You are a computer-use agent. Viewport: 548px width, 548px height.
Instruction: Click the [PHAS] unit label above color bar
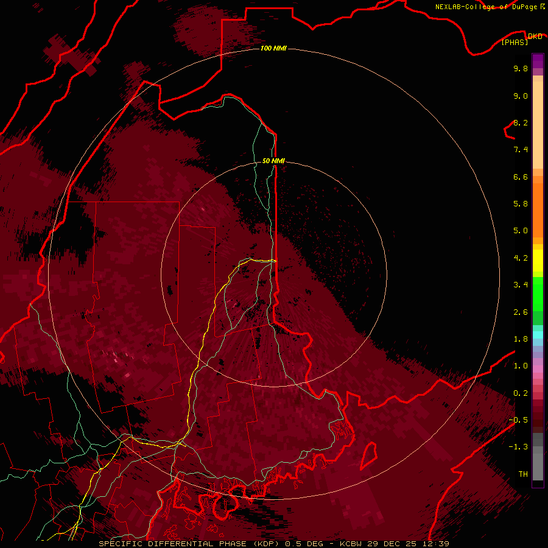tap(515, 42)
